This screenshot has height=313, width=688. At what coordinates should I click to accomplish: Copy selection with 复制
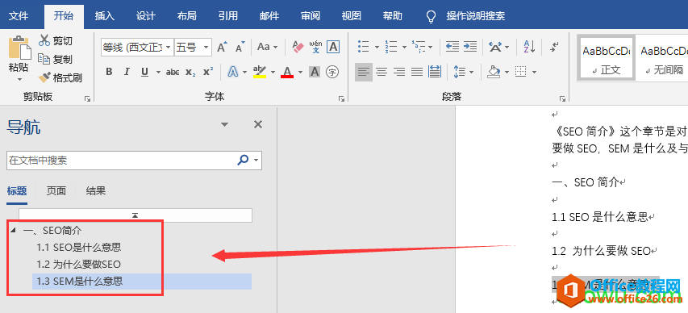(56, 59)
